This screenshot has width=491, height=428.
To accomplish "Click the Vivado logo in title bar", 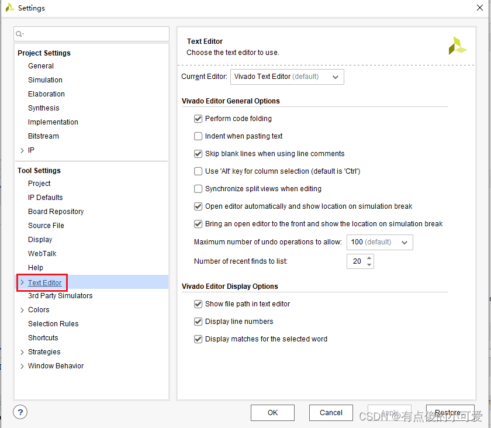I will pos(10,8).
